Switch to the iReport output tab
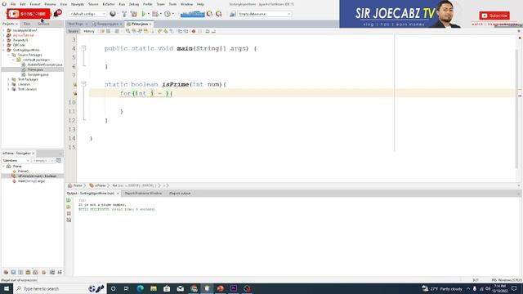 click(180, 194)
